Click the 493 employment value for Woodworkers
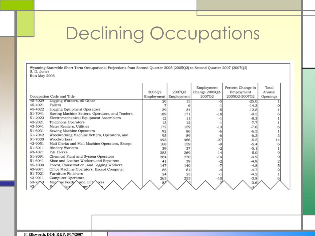The image size is (315, 236). [163, 140]
